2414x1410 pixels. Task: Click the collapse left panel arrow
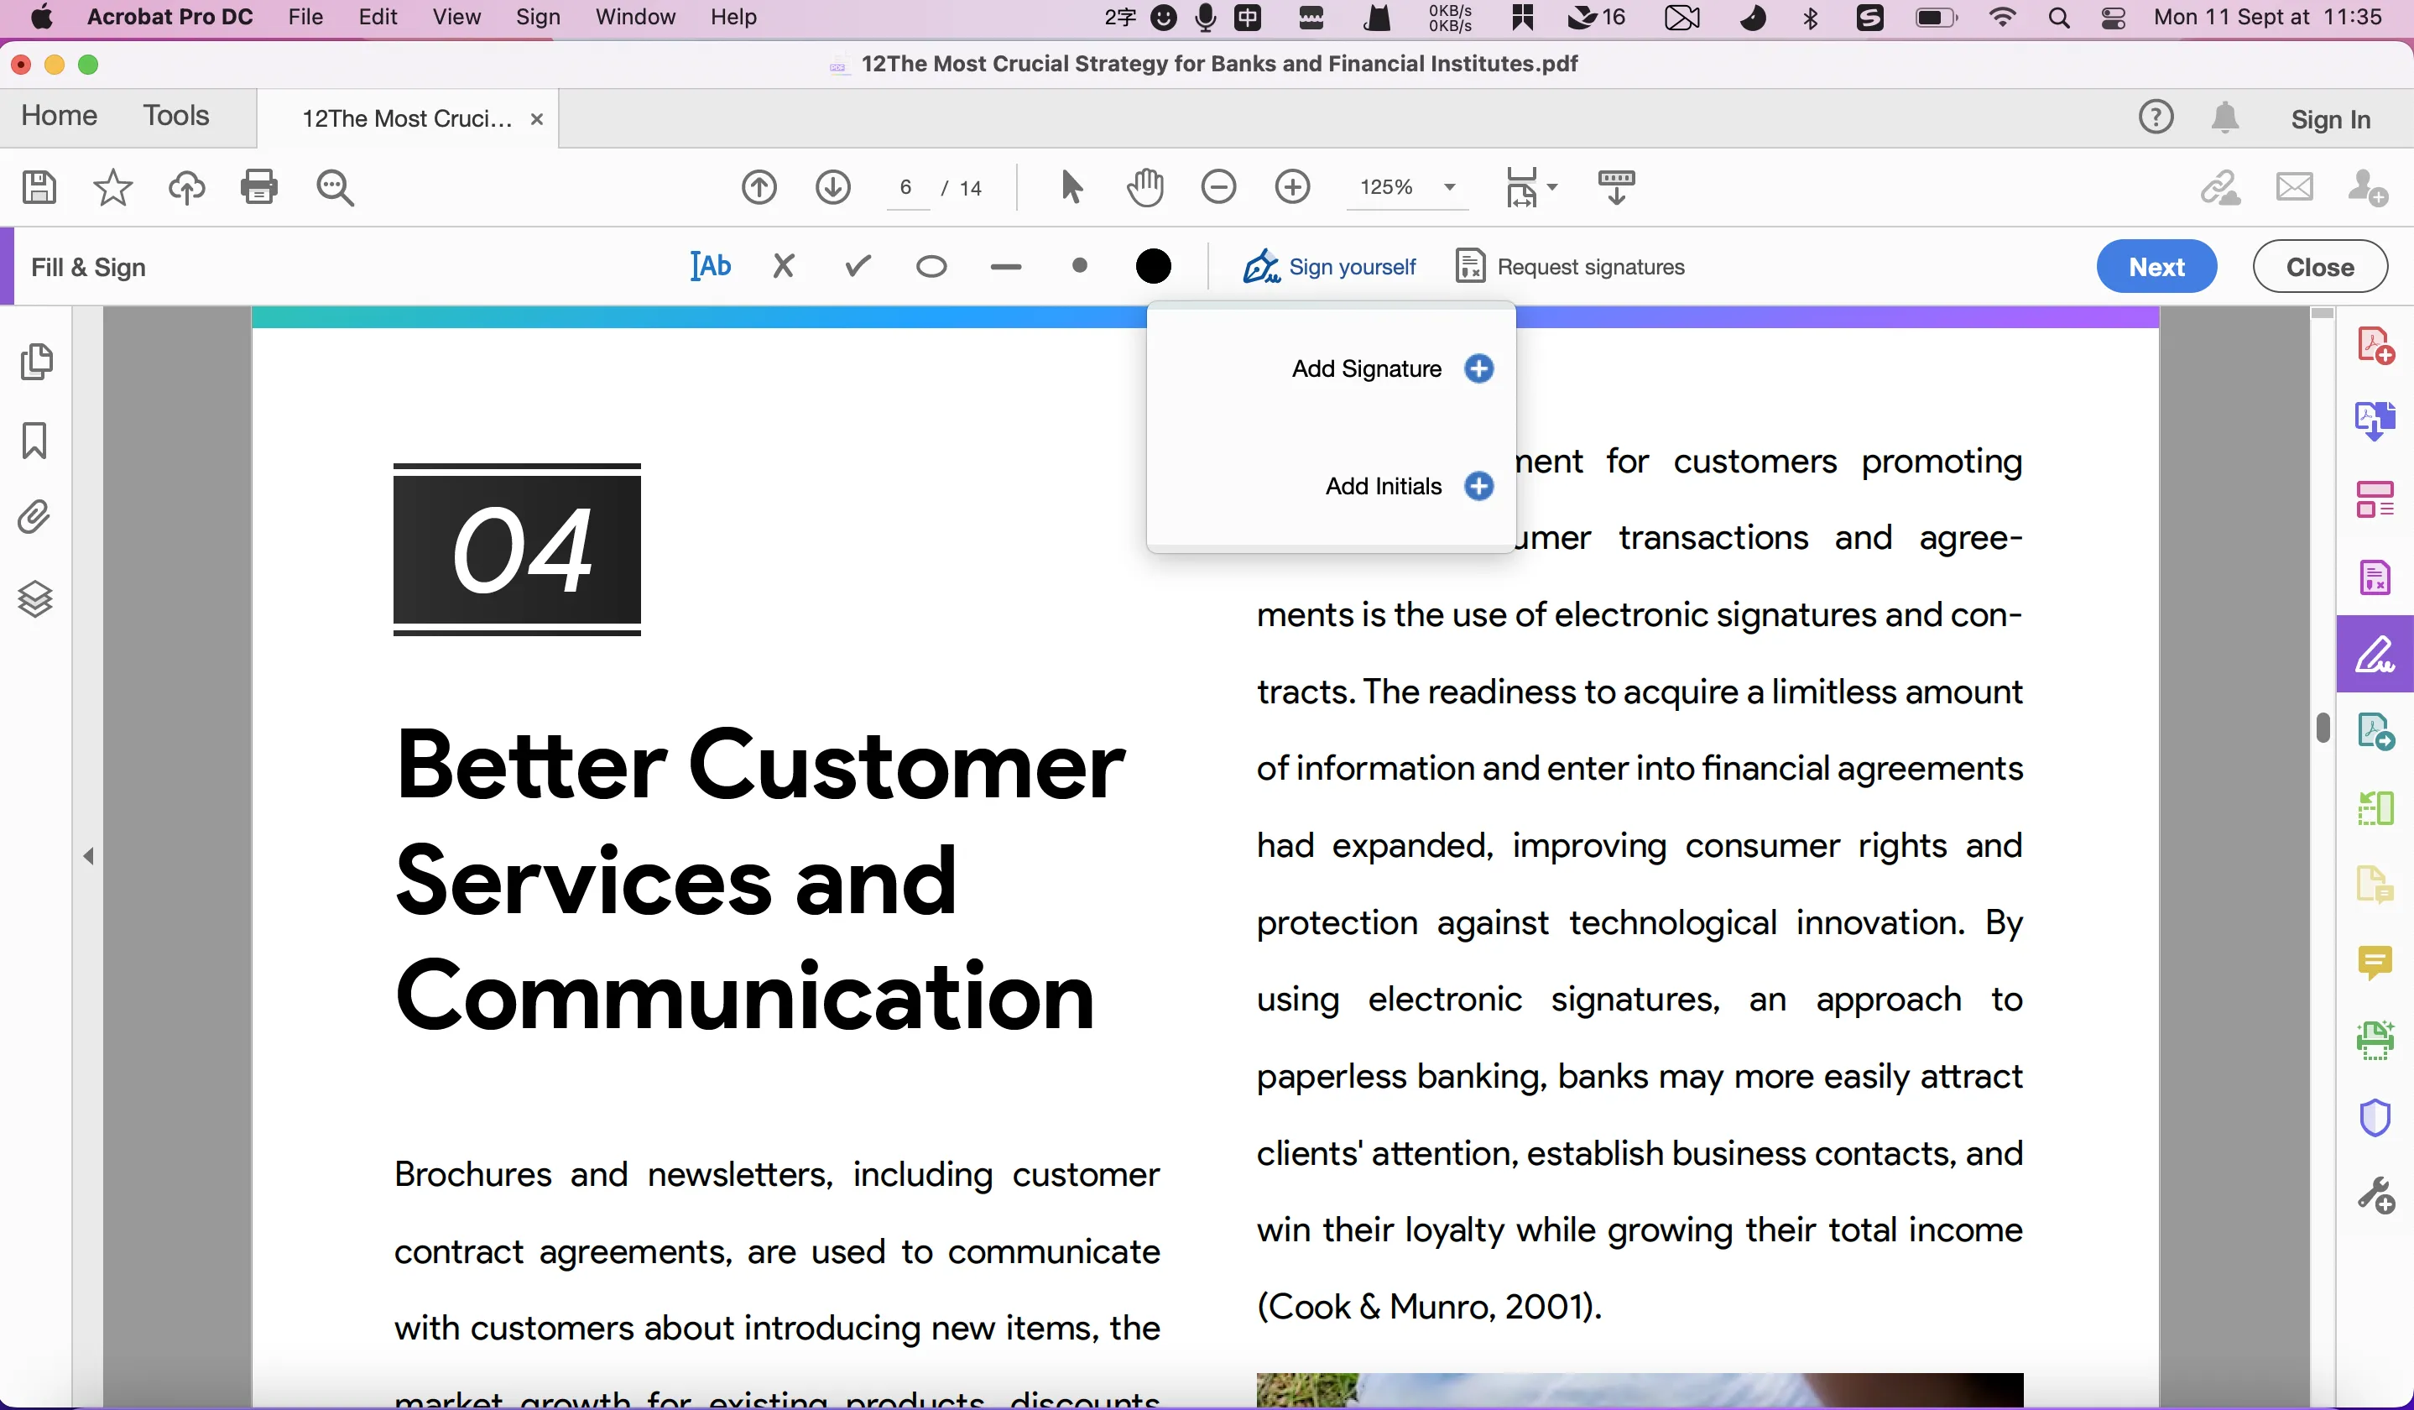pyautogui.click(x=87, y=854)
